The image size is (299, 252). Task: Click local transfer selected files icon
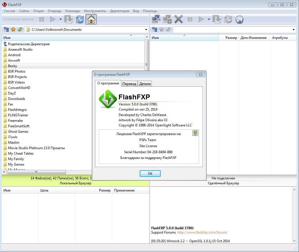coord(69,19)
